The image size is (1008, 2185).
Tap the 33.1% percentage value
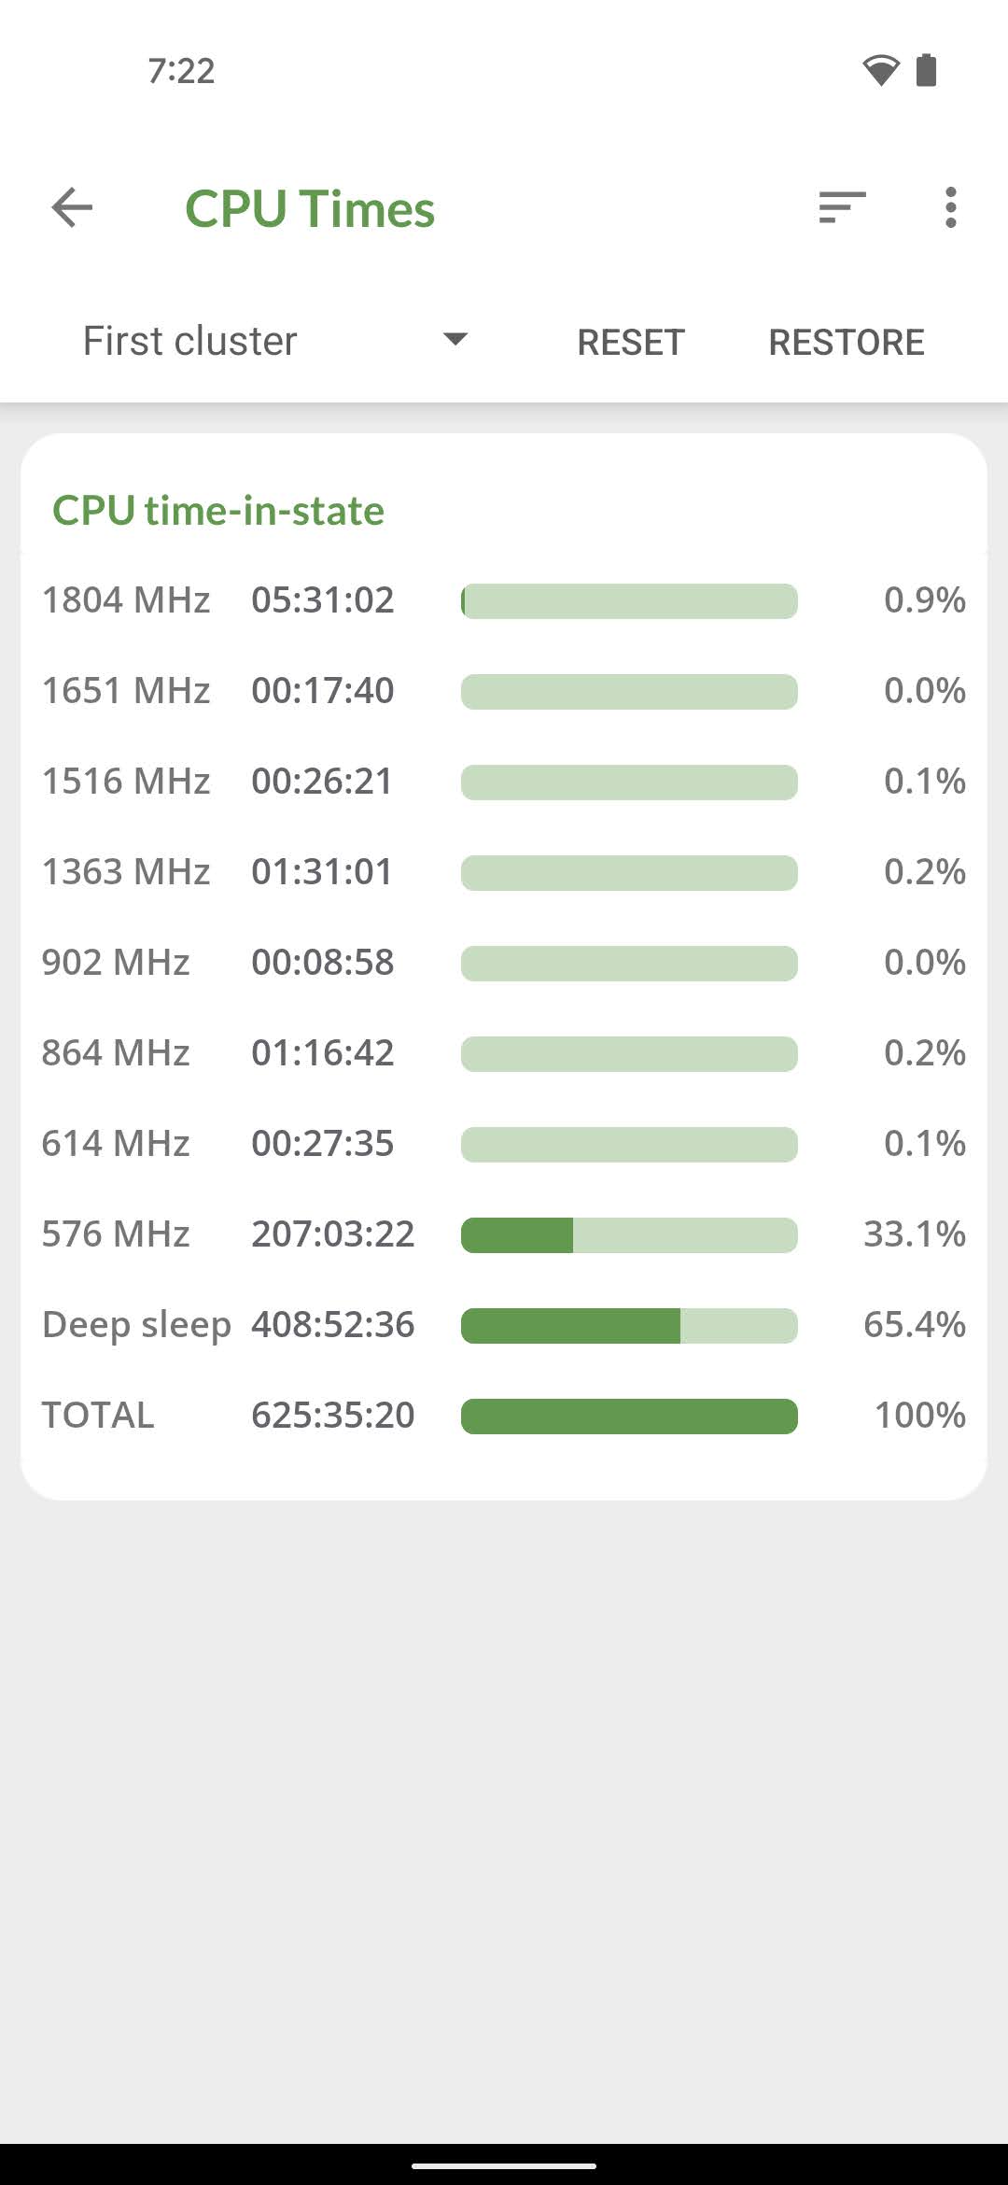(x=914, y=1234)
